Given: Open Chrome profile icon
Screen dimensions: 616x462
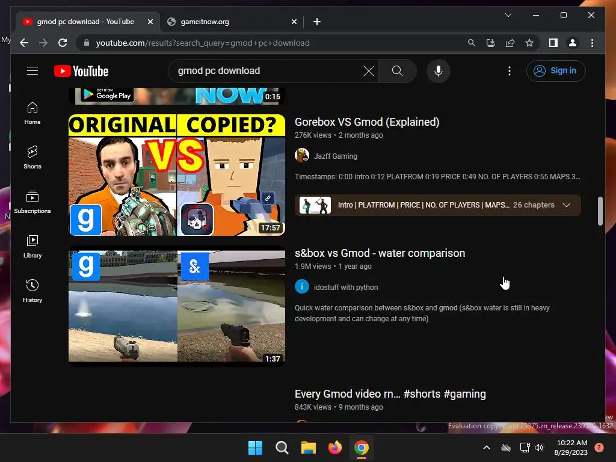Looking at the screenshot, I should coord(573,43).
